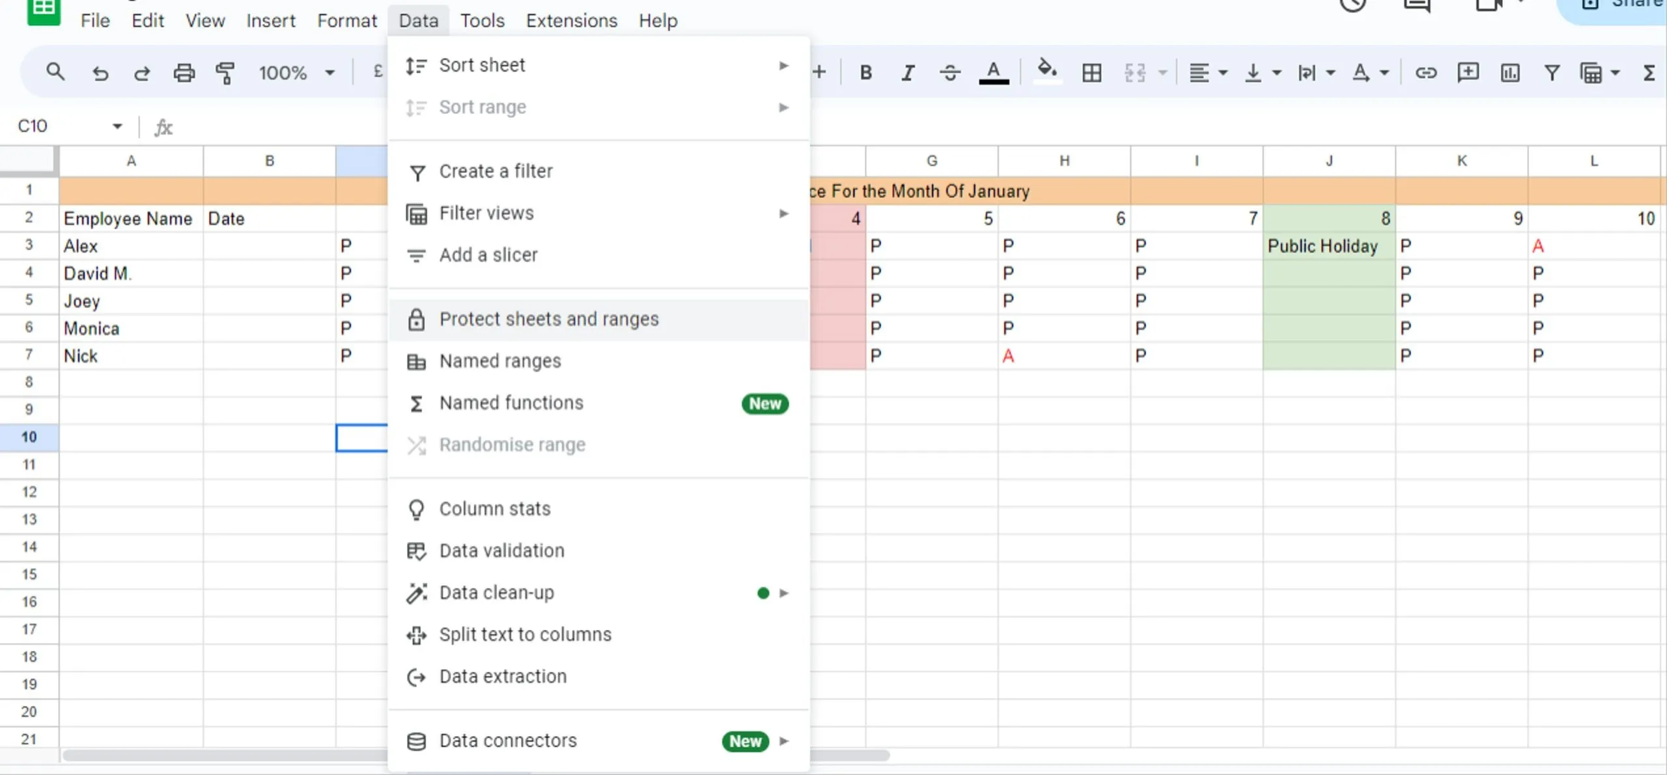Click the undo arrow icon
This screenshot has height=775, width=1667.
[x=100, y=73]
